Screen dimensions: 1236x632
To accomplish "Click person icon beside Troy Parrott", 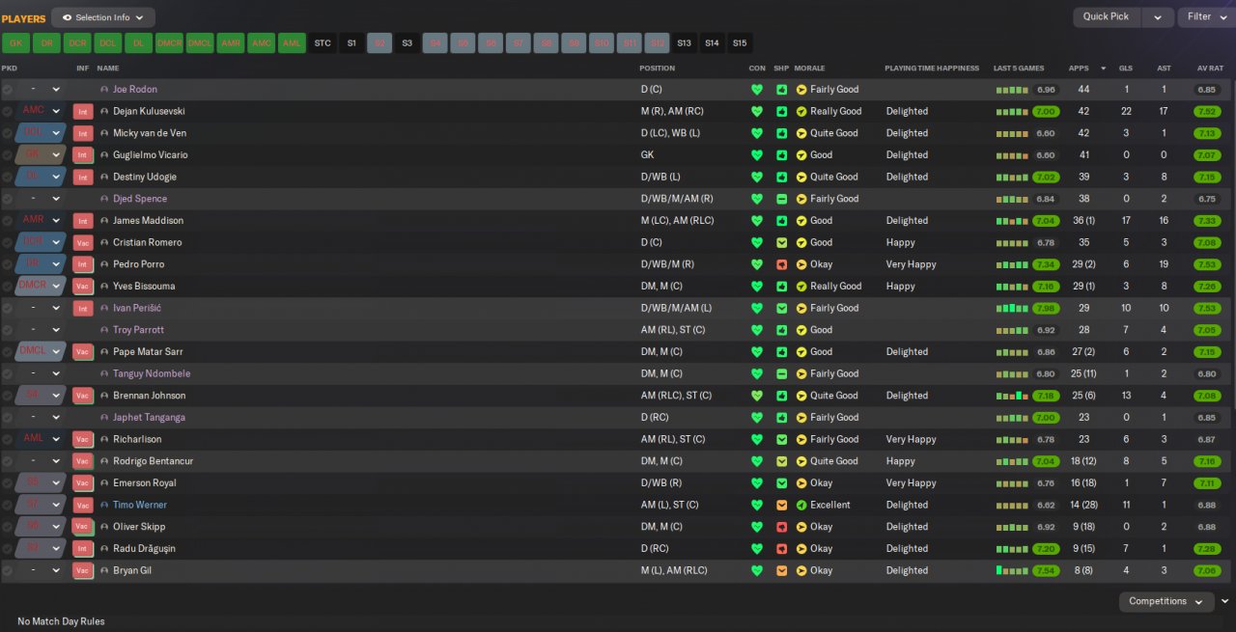I will (104, 330).
